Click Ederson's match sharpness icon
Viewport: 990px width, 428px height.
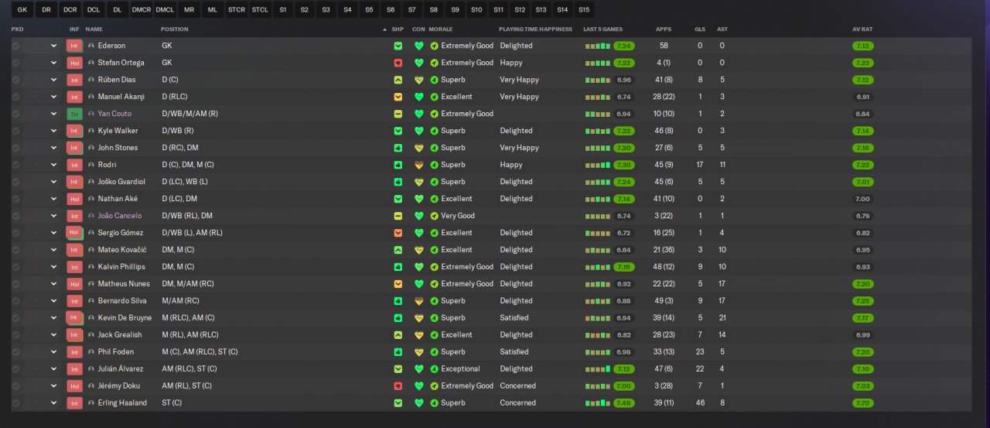coord(398,46)
